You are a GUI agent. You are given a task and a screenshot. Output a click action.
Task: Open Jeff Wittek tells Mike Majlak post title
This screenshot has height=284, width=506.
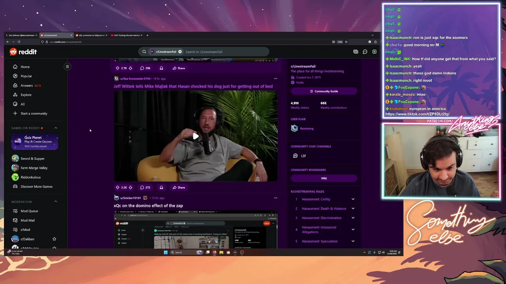[193, 86]
